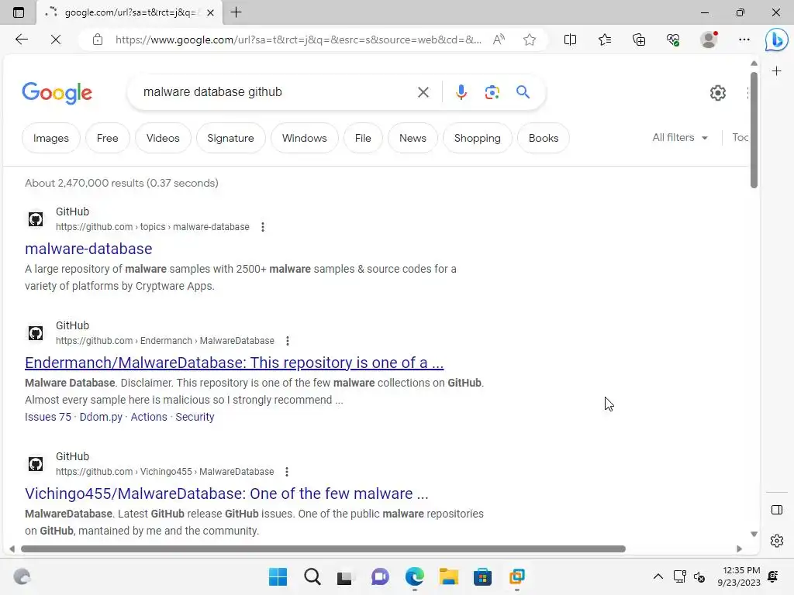Toggle sidebar panel icon at bottom
Viewport: 794px width, 595px height.
click(776, 510)
